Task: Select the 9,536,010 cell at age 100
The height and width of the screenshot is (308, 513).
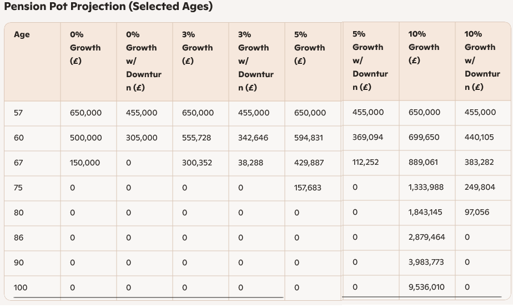Action: coord(426,287)
